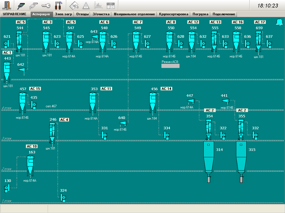
Task: Open the event table icon in toolbar
Action: coord(110,5)
